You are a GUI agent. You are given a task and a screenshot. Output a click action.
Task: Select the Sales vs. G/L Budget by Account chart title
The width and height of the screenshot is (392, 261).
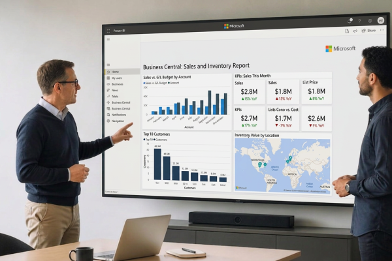point(167,77)
